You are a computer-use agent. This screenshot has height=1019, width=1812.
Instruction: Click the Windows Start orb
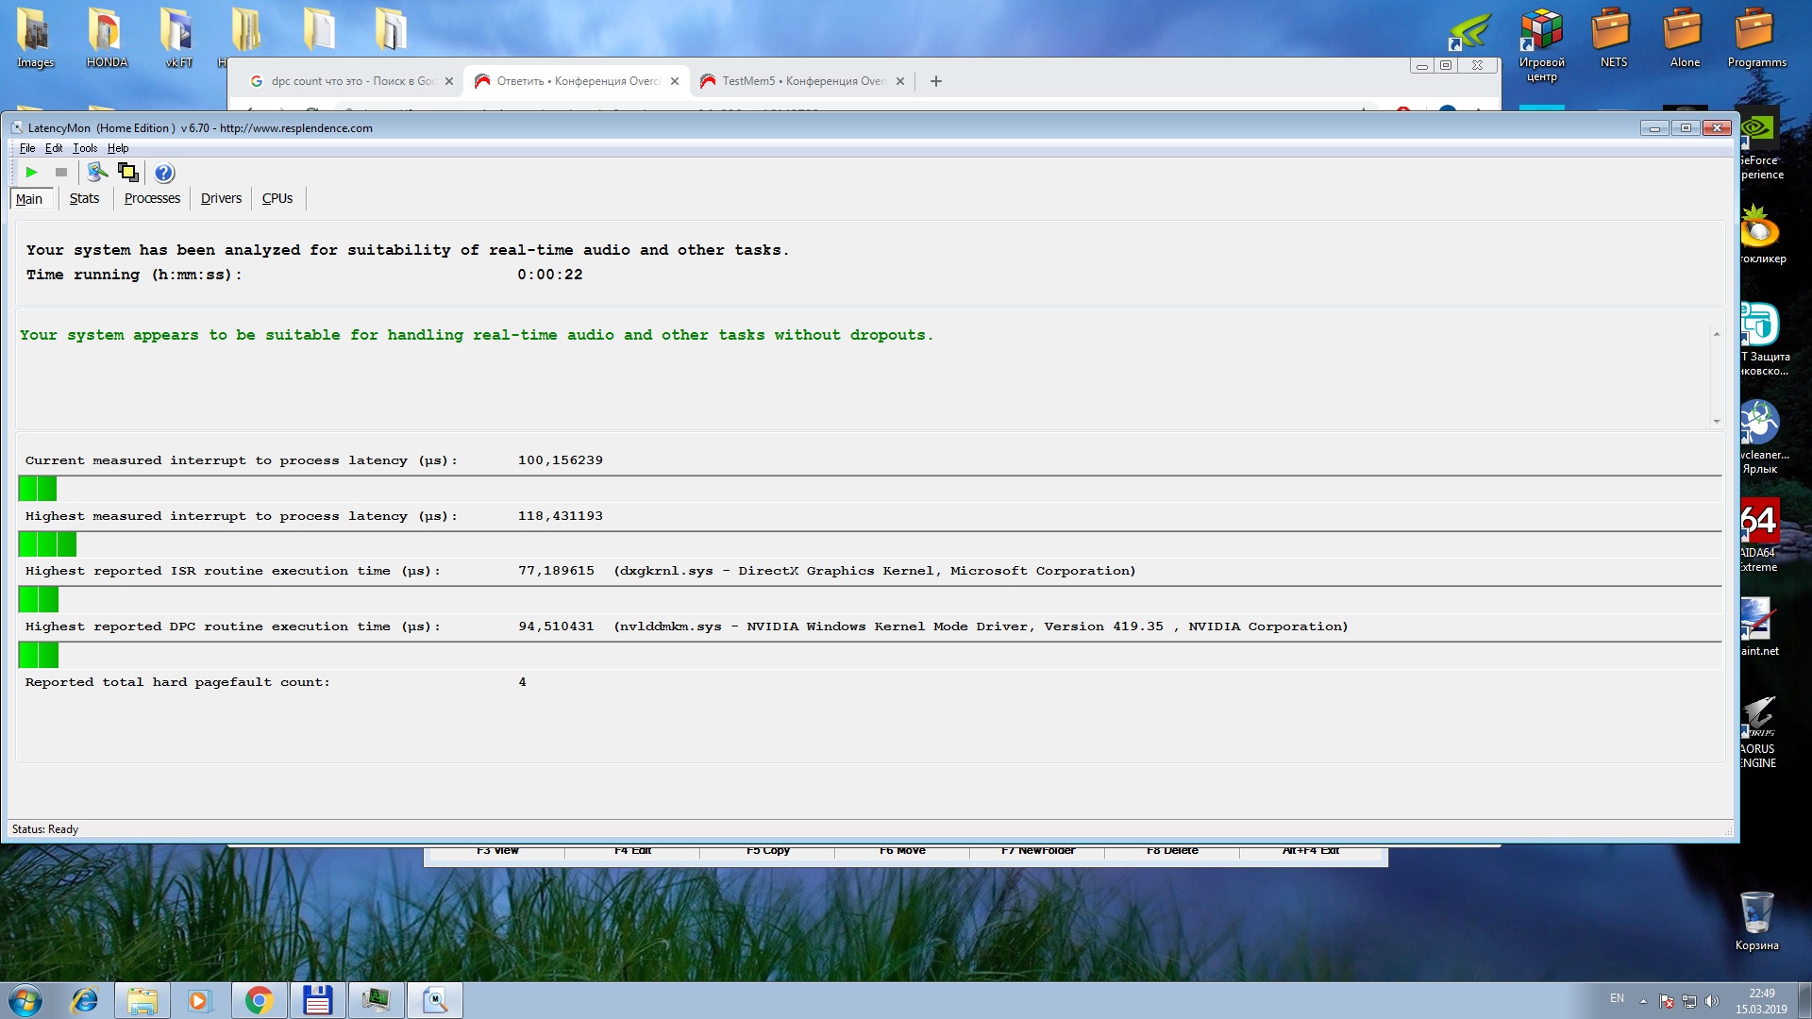click(x=25, y=1000)
